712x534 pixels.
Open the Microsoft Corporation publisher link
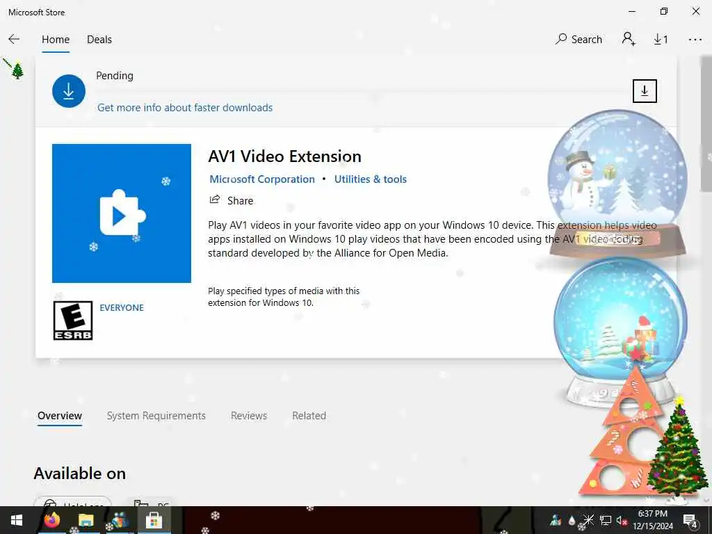pyautogui.click(x=262, y=179)
